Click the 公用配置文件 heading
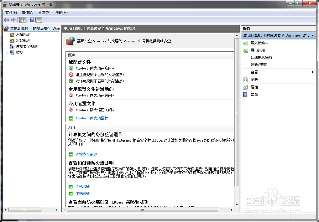This screenshot has height=222, width=319. coord(82,104)
